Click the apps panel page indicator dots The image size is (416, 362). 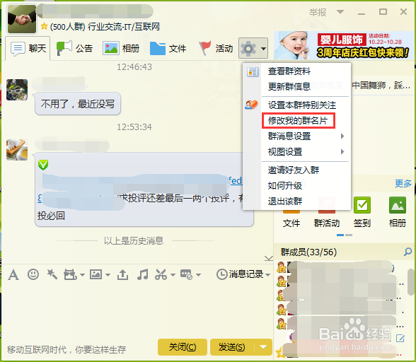345,235
